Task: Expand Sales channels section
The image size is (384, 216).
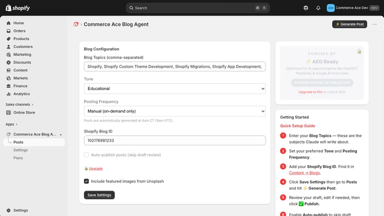Action: tap(19, 104)
